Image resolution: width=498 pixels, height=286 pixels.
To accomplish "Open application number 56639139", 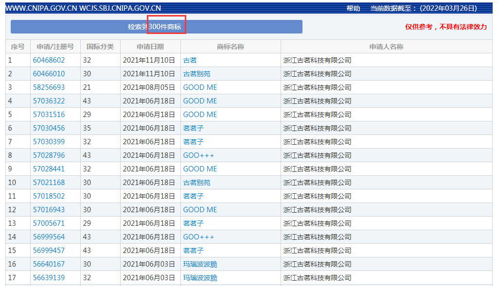I will click(x=49, y=278).
